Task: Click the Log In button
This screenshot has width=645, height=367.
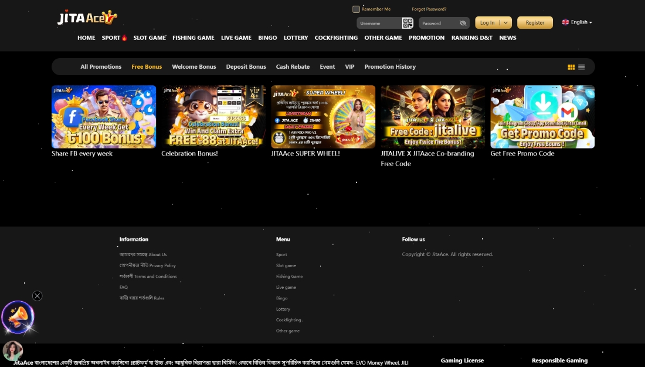Action: pos(487,23)
